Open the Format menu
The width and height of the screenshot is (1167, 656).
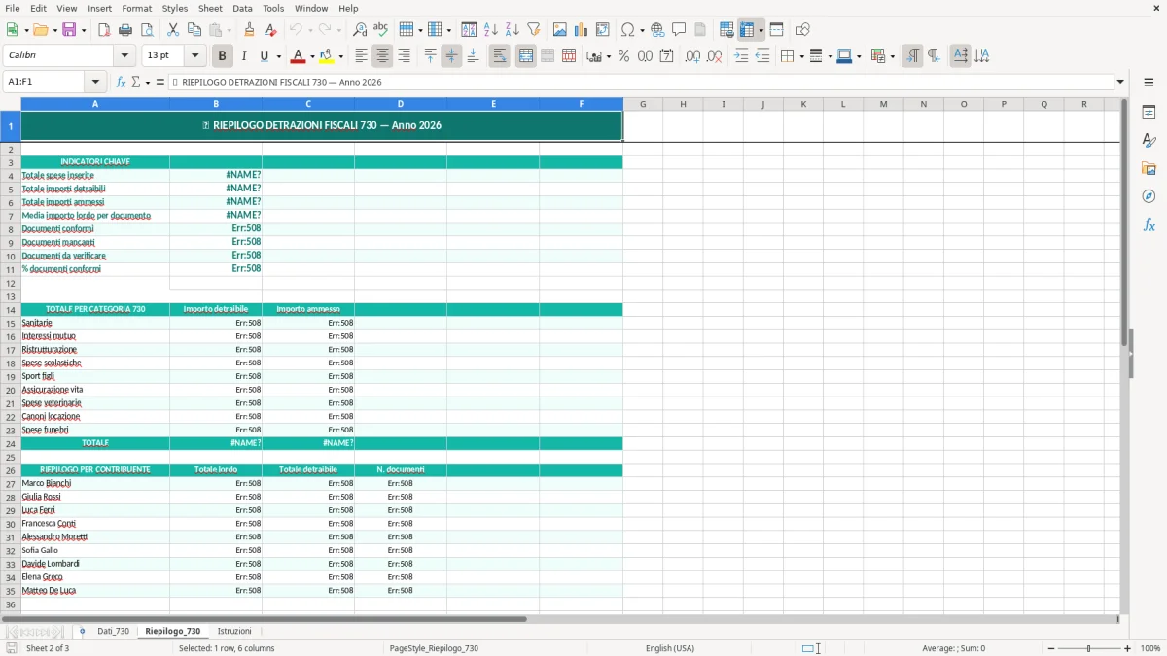pos(137,8)
